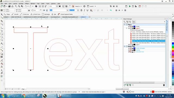Open the Layout menu

click(15, 4)
